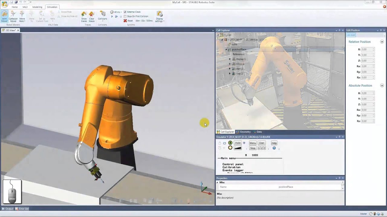The height and width of the screenshot is (217, 387).
Task: Click the application logo button
Action: coord(4,4)
